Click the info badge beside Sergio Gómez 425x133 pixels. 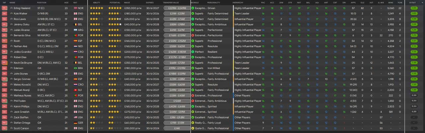click(x=5, y=79)
